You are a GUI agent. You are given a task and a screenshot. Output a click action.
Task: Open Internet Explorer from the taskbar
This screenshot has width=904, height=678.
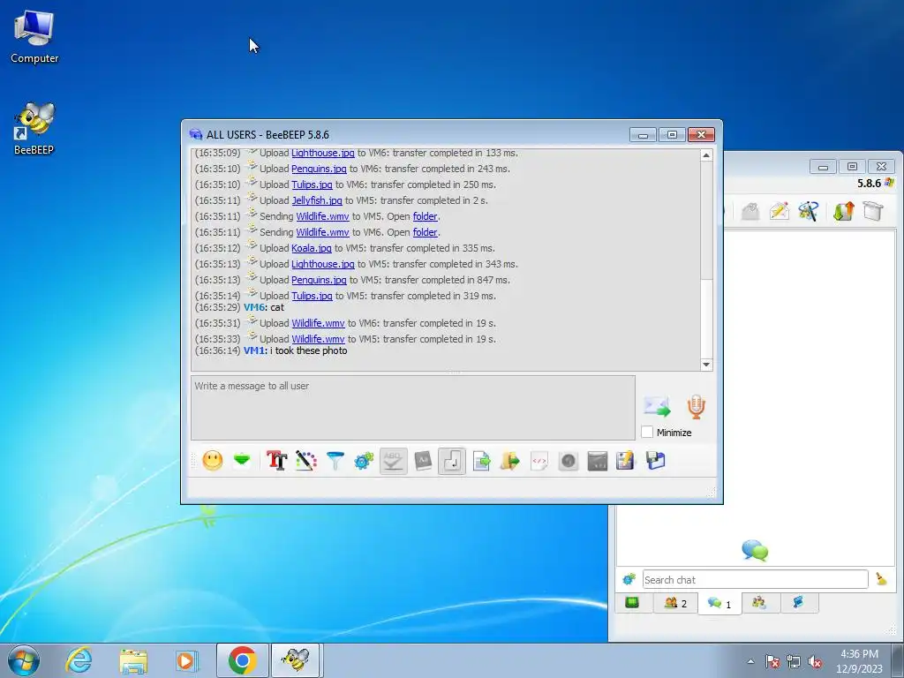79,660
